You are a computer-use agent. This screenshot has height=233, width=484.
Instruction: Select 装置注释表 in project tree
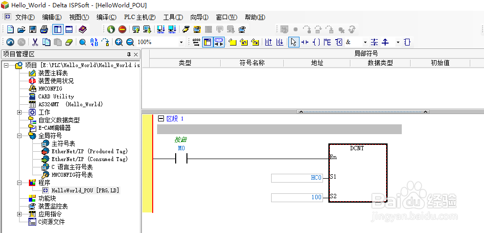click(53, 73)
